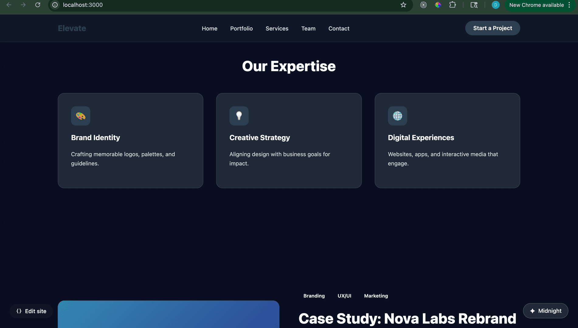Click the Elevate logo
The width and height of the screenshot is (578, 328).
(72, 28)
